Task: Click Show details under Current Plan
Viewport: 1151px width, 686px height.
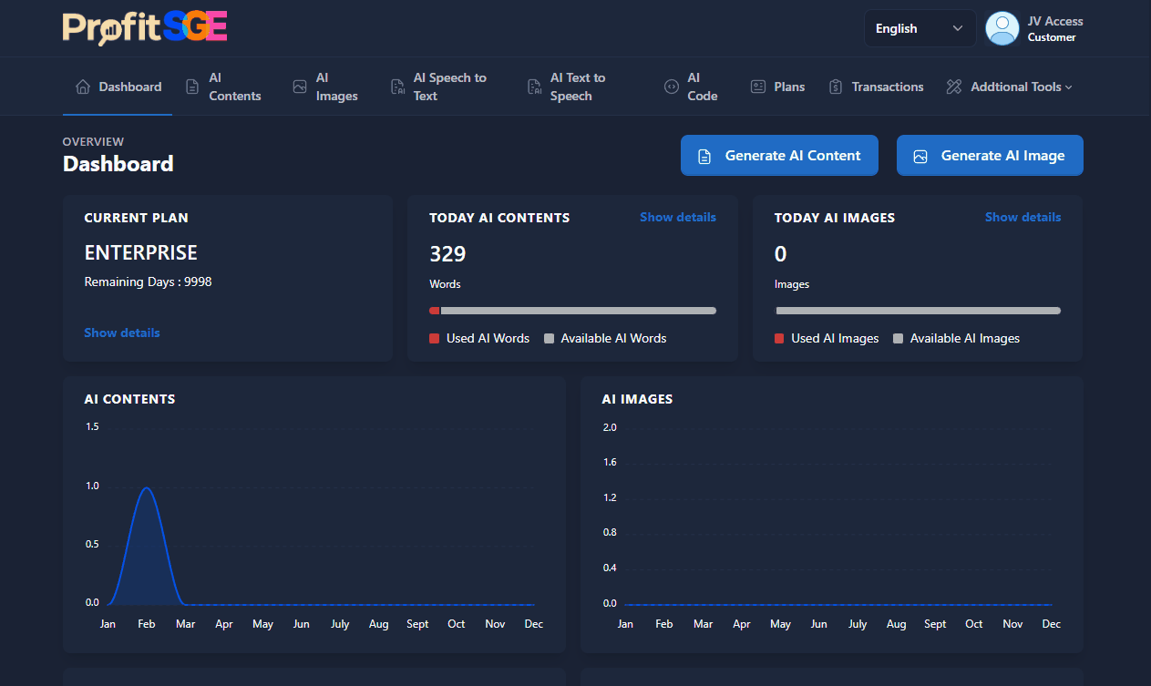Action: click(x=122, y=333)
